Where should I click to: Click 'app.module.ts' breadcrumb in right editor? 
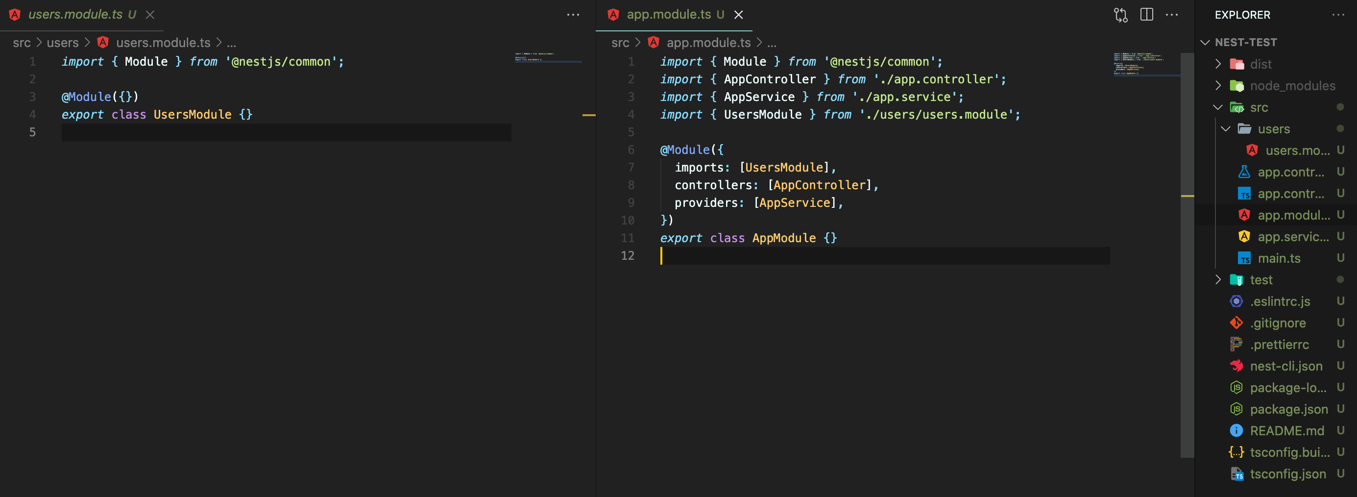(x=708, y=43)
